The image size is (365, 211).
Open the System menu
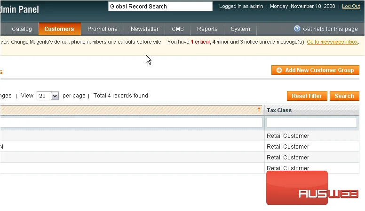(240, 29)
